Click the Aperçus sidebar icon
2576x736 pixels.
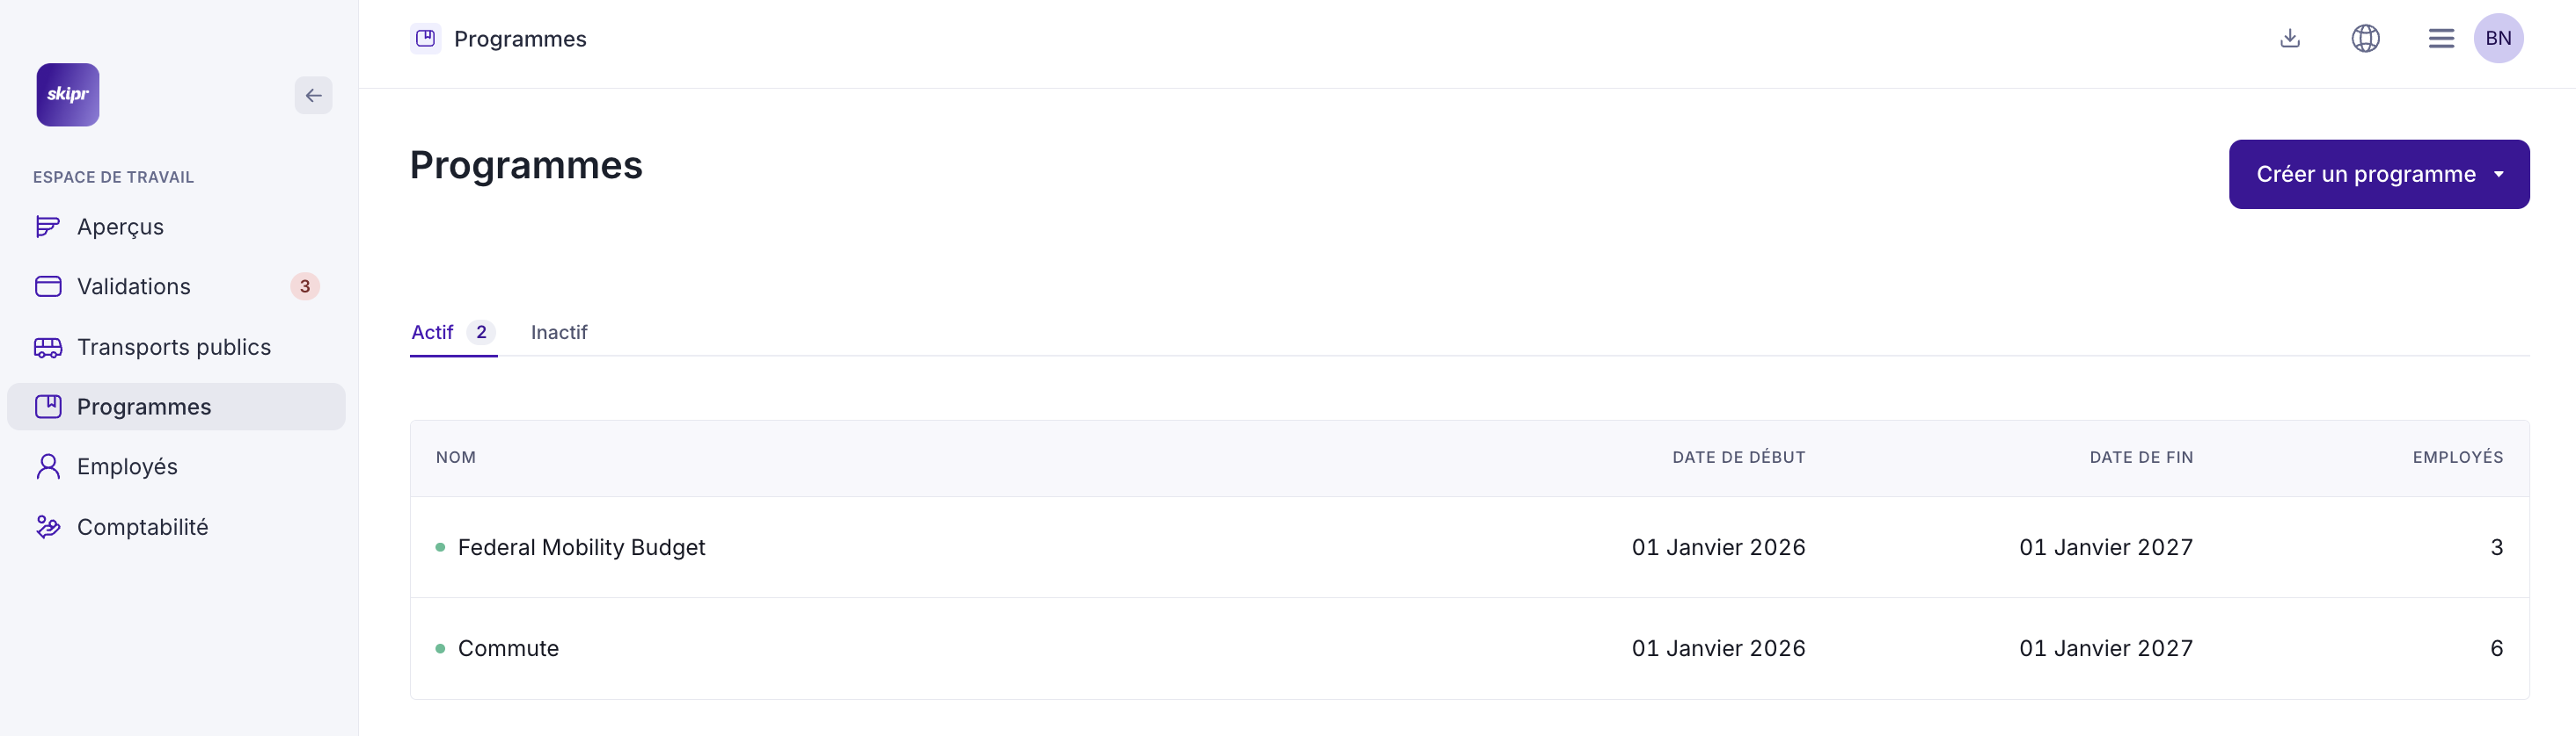tap(48, 227)
